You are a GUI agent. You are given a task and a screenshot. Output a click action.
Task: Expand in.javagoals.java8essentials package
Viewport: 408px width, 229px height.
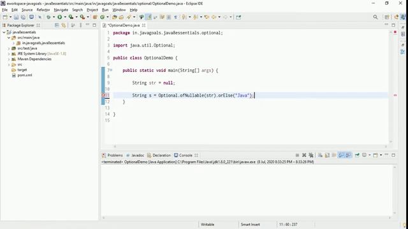[13, 43]
